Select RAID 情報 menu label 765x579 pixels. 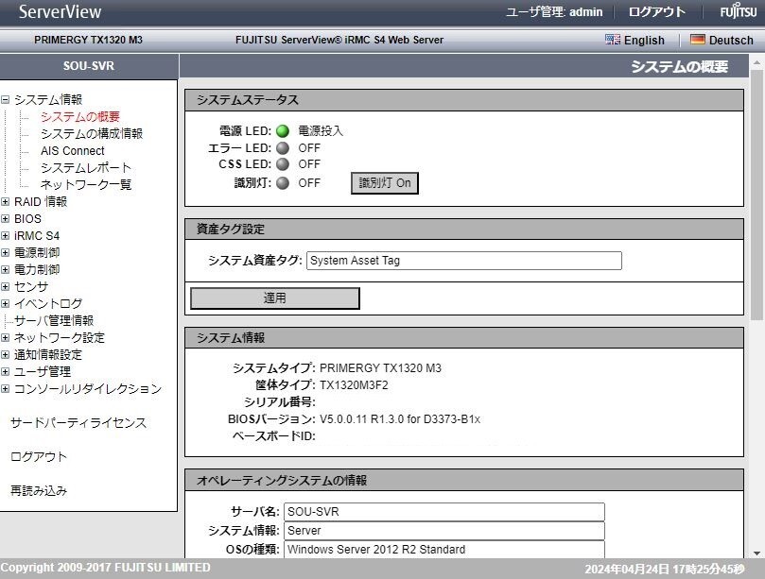[41, 202]
